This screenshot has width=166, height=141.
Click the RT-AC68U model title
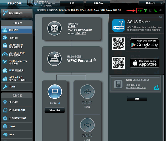15,3
